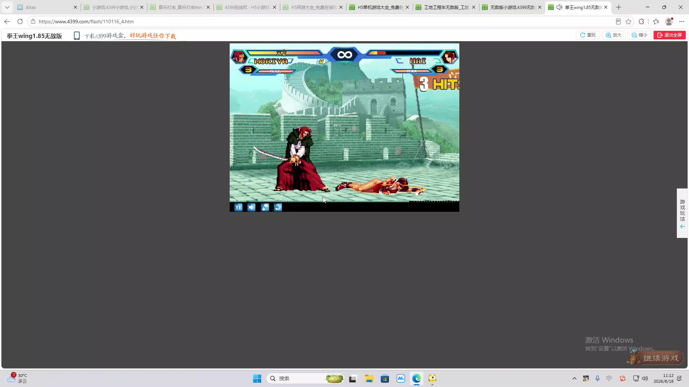Screen dimensions: 689x387
Task: View site information lock icon
Action: pos(33,21)
